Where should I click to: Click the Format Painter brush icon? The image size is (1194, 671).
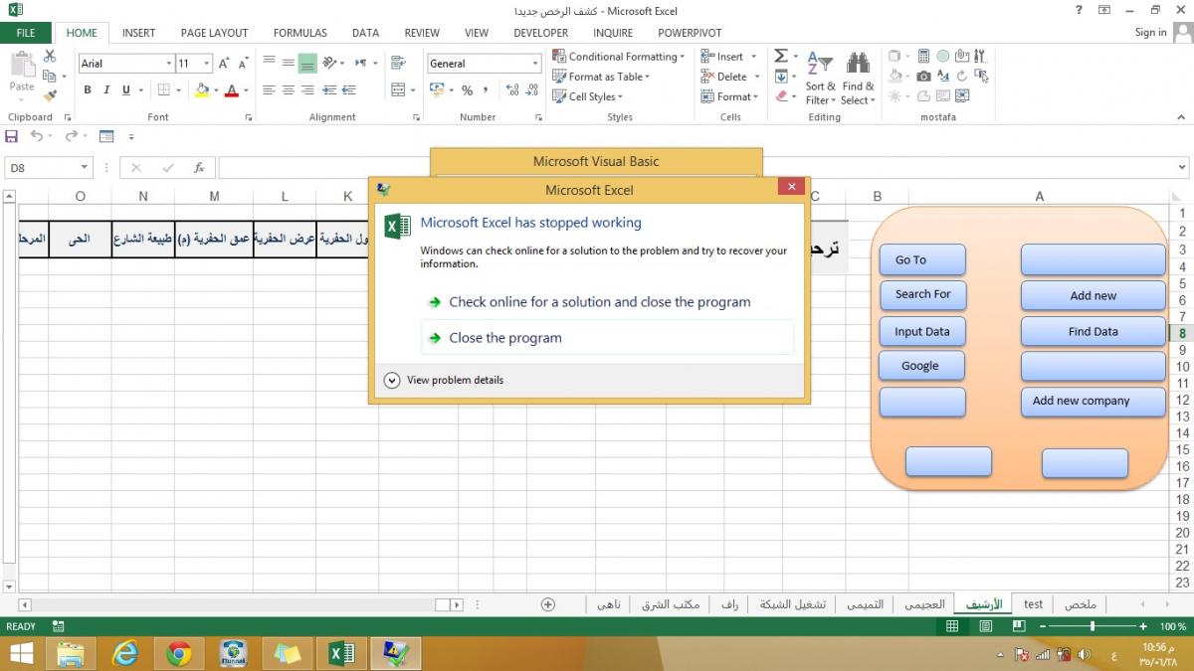point(50,95)
